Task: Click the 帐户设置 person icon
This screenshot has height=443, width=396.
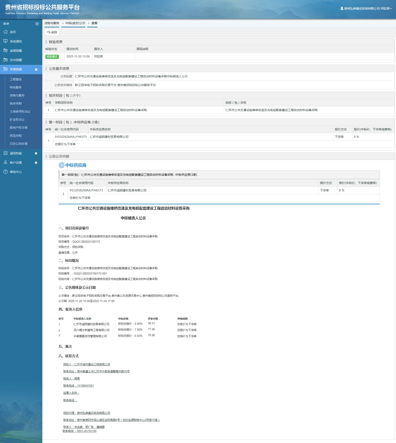Action: (x=5, y=163)
